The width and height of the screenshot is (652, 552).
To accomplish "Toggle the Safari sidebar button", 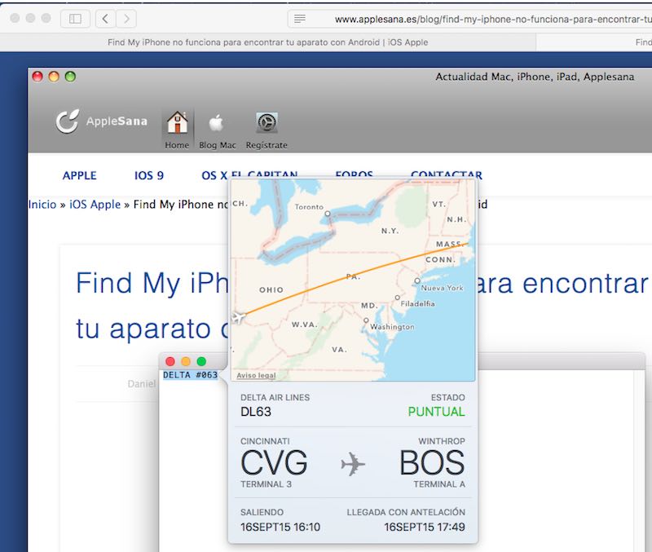I will coord(75,19).
